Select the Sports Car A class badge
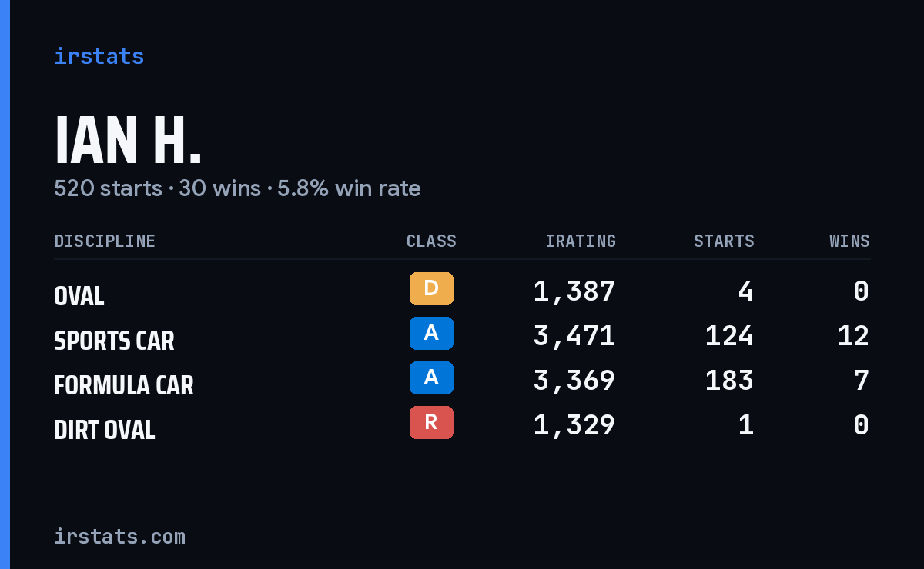This screenshot has width=924, height=569. pos(431,334)
